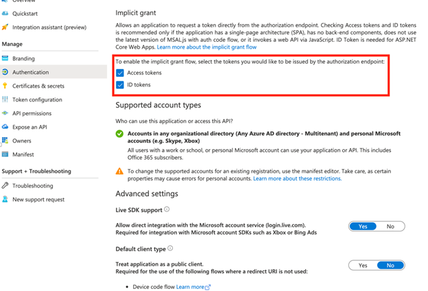Uncheck the ID tokens checkbox

click(x=120, y=85)
